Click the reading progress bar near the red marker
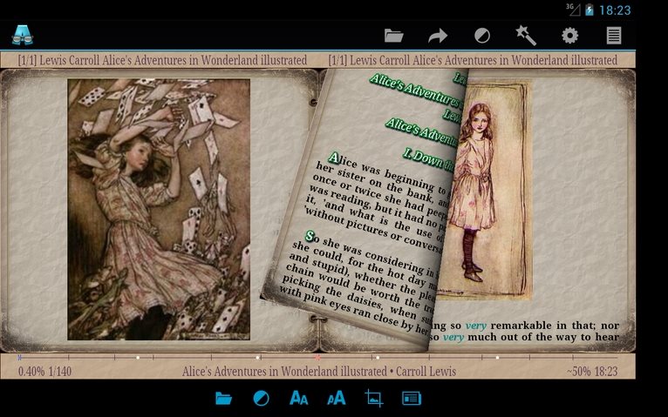 tap(317, 357)
